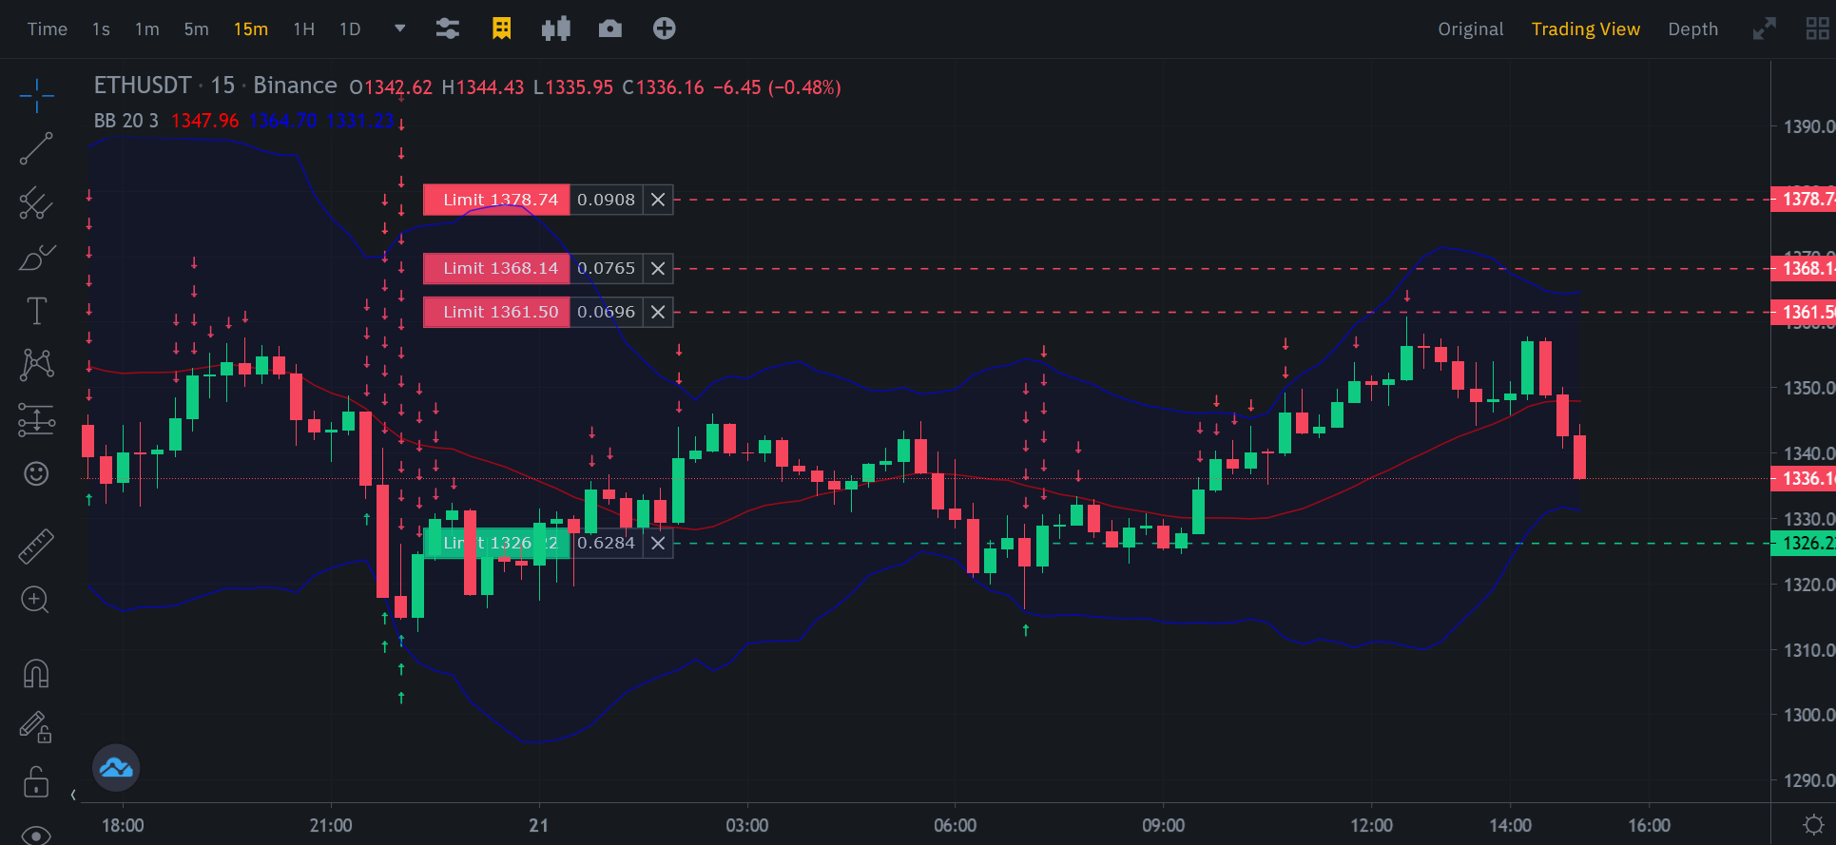Open chart settings gear at bottom right
1836x845 pixels.
click(1813, 824)
